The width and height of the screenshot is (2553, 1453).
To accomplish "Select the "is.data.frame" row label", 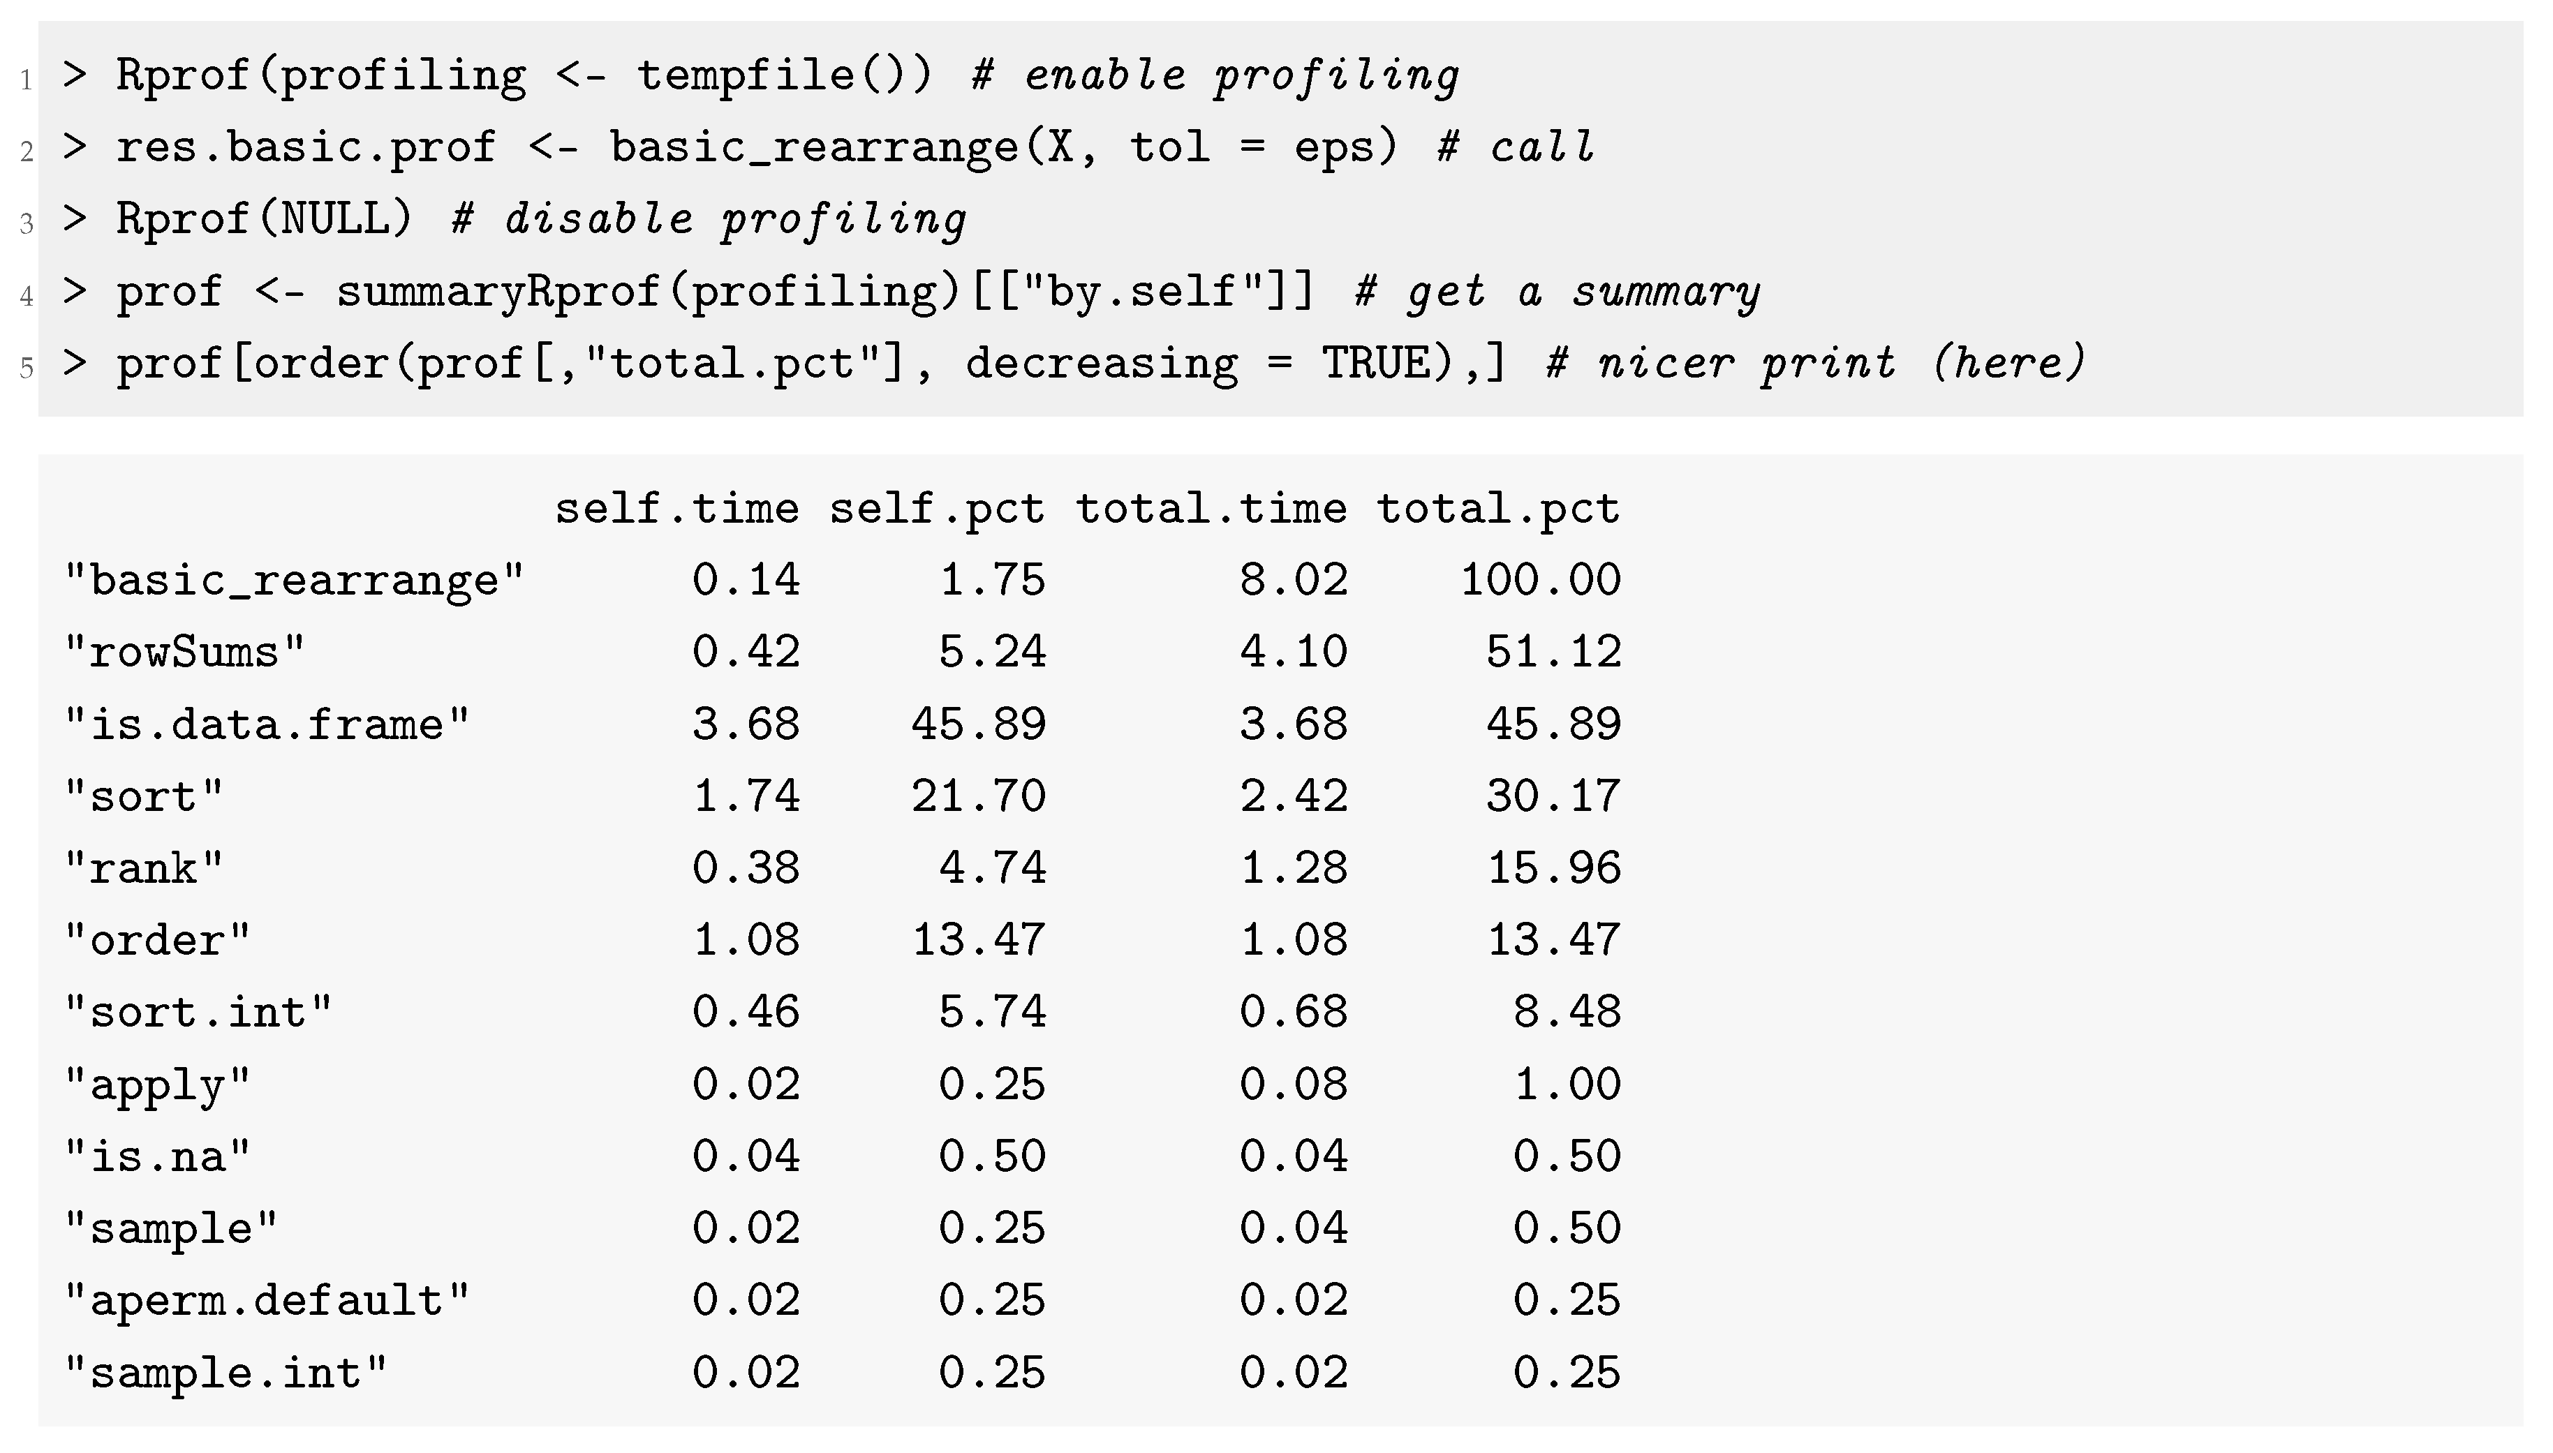I will coord(267,724).
